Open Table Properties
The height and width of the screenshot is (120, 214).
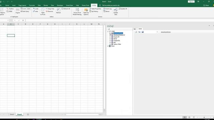[95, 9]
